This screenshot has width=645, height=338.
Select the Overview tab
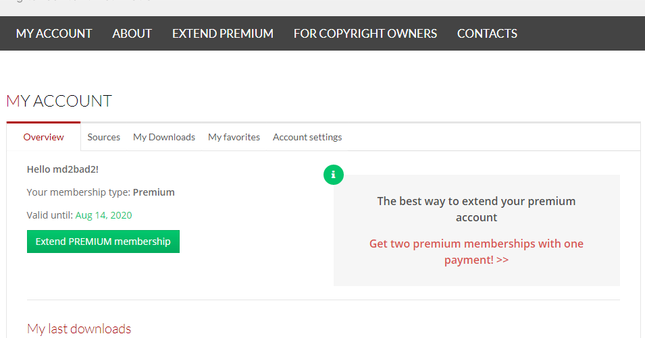click(44, 137)
